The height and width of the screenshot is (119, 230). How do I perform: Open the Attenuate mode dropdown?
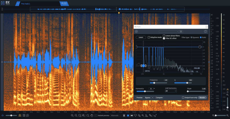point(116,115)
